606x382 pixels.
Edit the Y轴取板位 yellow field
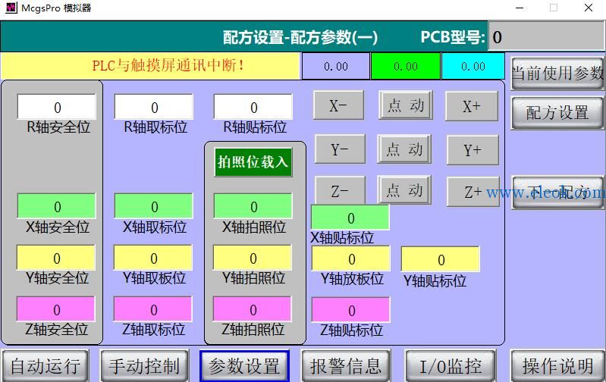(153, 258)
